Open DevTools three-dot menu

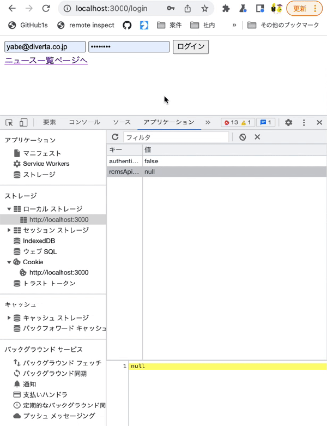[304, 123]
